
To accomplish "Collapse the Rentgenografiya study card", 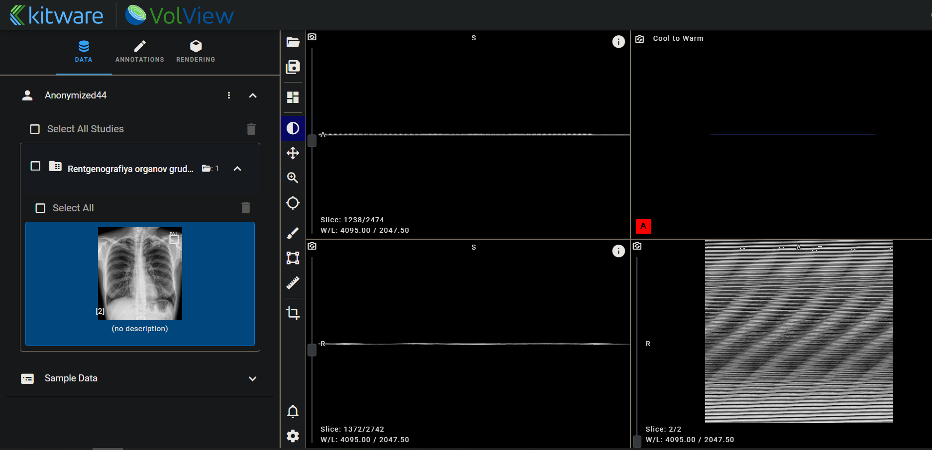I will (237, 169).
